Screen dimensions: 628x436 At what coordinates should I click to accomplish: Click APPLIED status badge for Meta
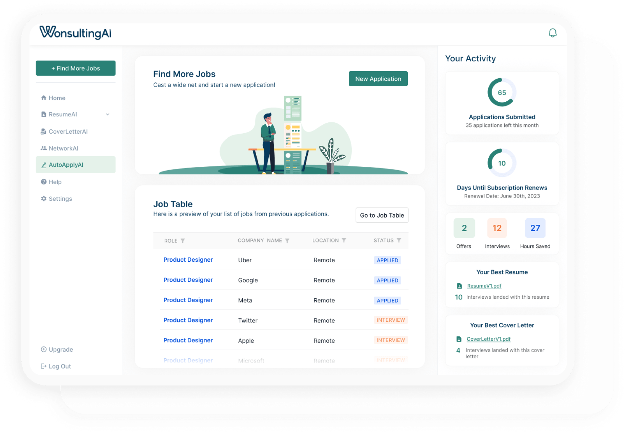point(387,301)
